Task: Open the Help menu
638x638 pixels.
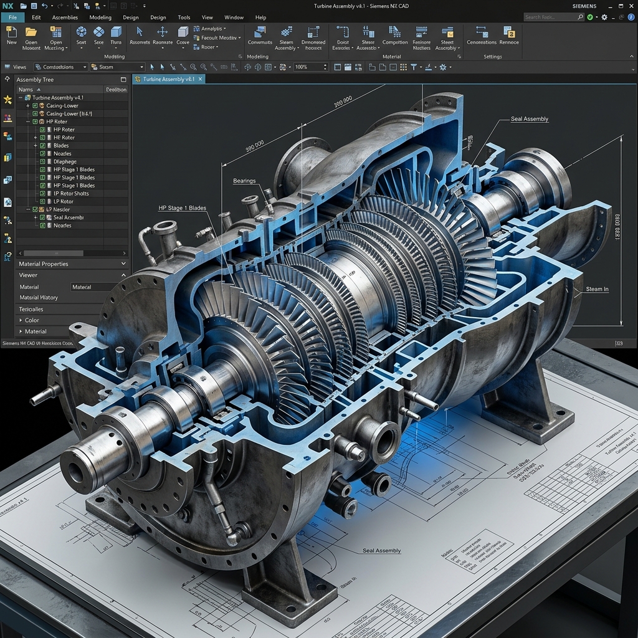Action: (x=261, y=17)
